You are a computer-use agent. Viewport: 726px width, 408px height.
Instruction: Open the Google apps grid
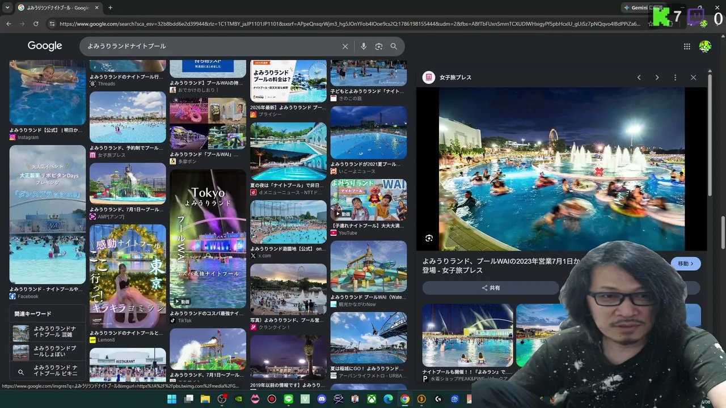tap(687, 46)
